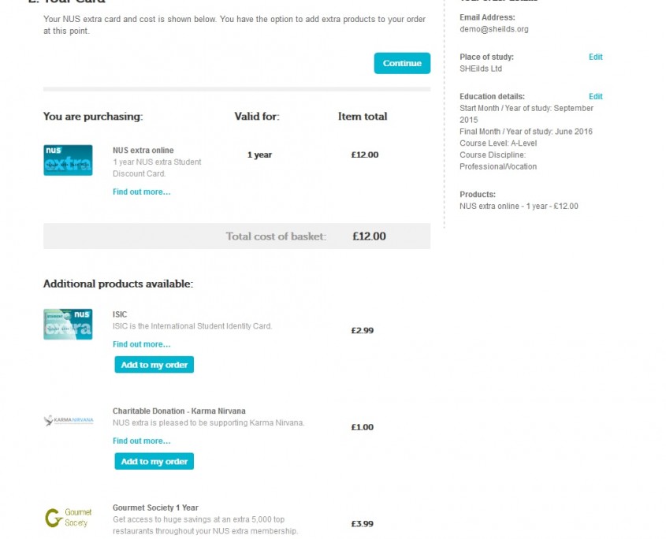Edit the Education details
The height and width of the screenshot is (539, 666).
coord(596,96)
